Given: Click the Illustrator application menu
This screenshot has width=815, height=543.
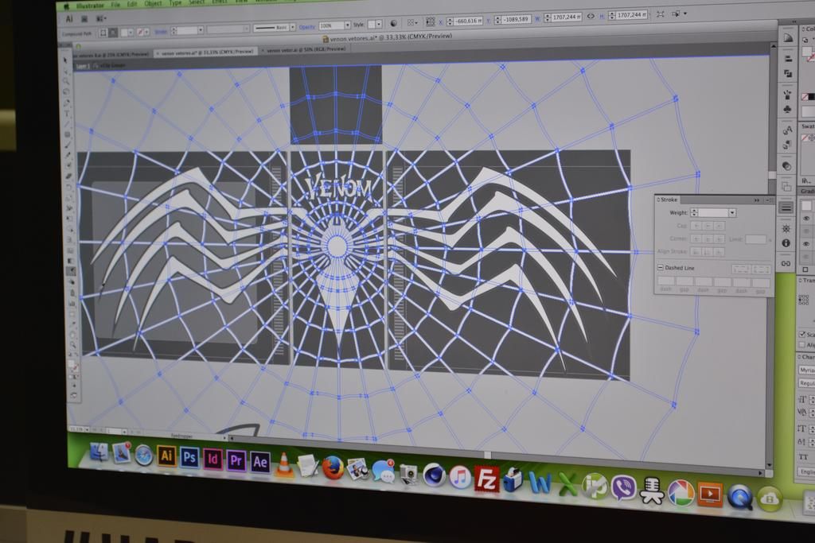Looking at the screenshot, I should click(x=90, y=4).
